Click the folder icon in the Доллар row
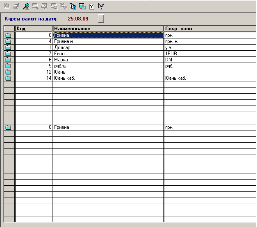The width and height of the screenshot is (257, 227). 8,47
